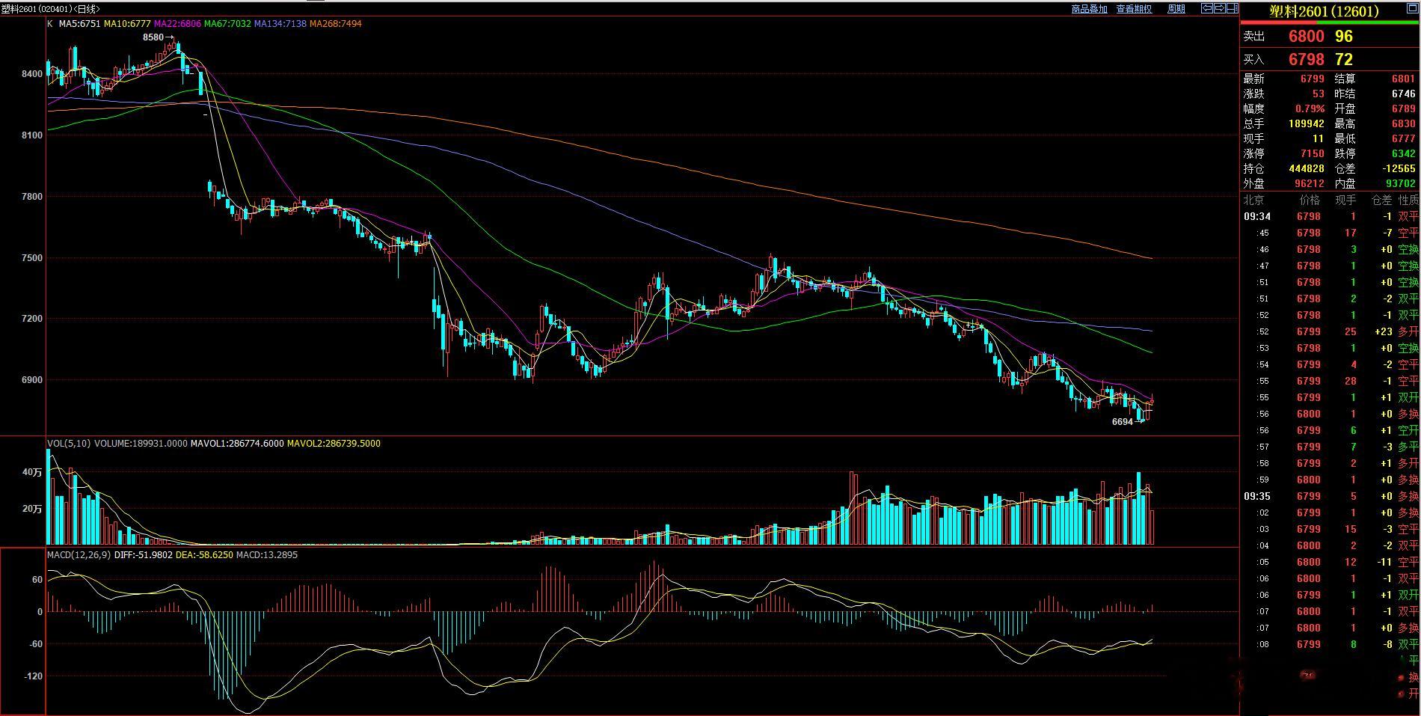Screen dimensions: 1421x716
Task: Click the 涨停 limit-up value 7150
Action: (x=1313, y=153)
